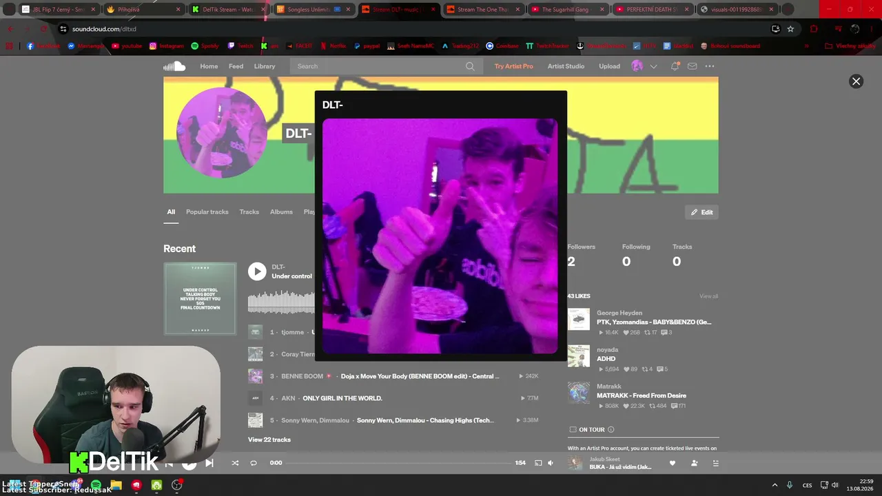
Task: Open View 22 tracks link
Action: point(269,440)
